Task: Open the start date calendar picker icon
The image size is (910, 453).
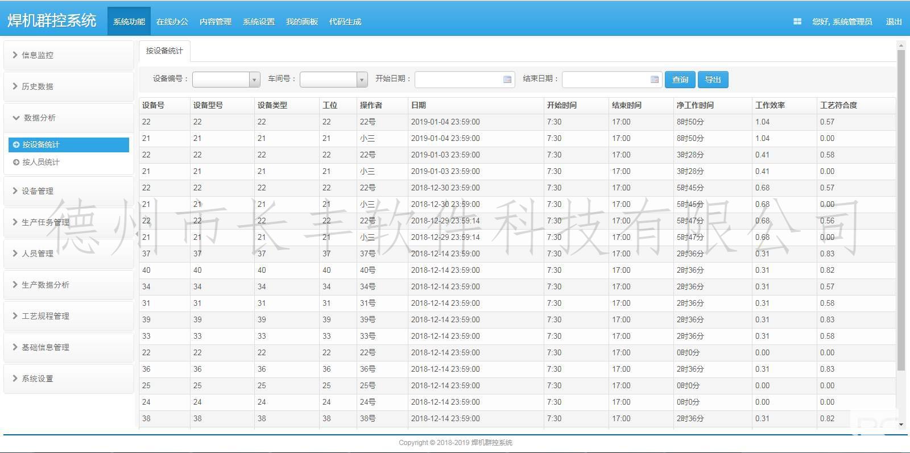Action: click(507, 80)
